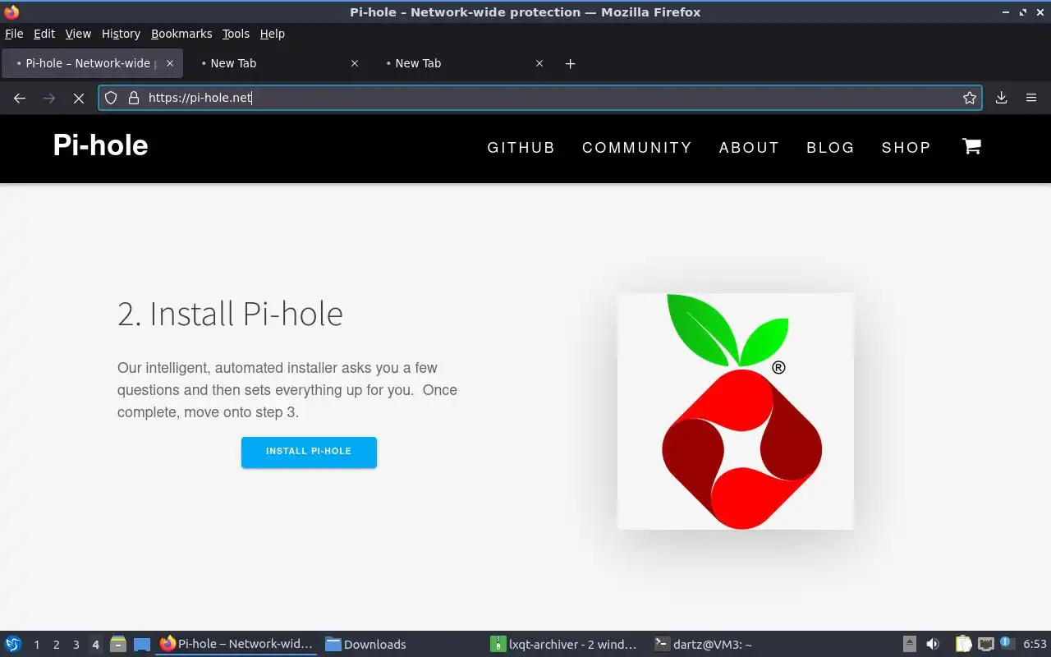Image resolution: width=1051 pixels, height=657 pixels.
Task: Click the network icon in system tray
Action: [986, 644]
